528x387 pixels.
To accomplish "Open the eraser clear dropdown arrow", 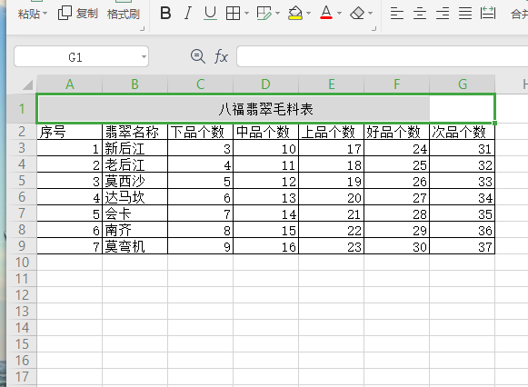I will coord(370,14).
